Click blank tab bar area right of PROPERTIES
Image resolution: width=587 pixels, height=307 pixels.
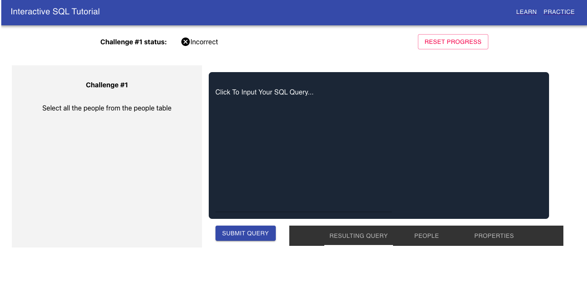[x=542, y=236]
